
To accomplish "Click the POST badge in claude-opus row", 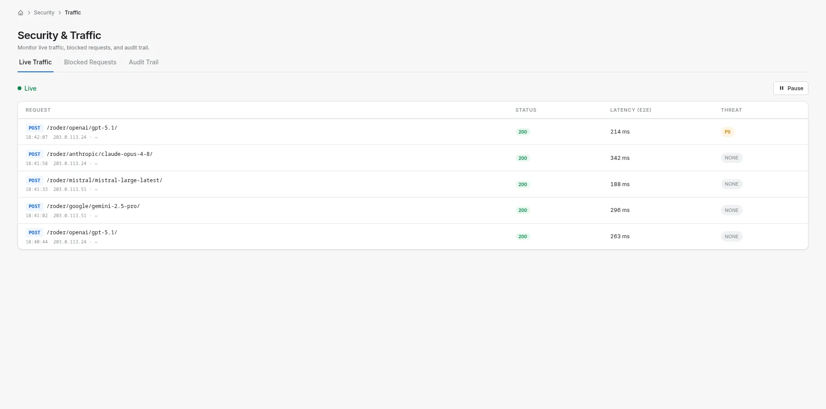I will [34, 154].
